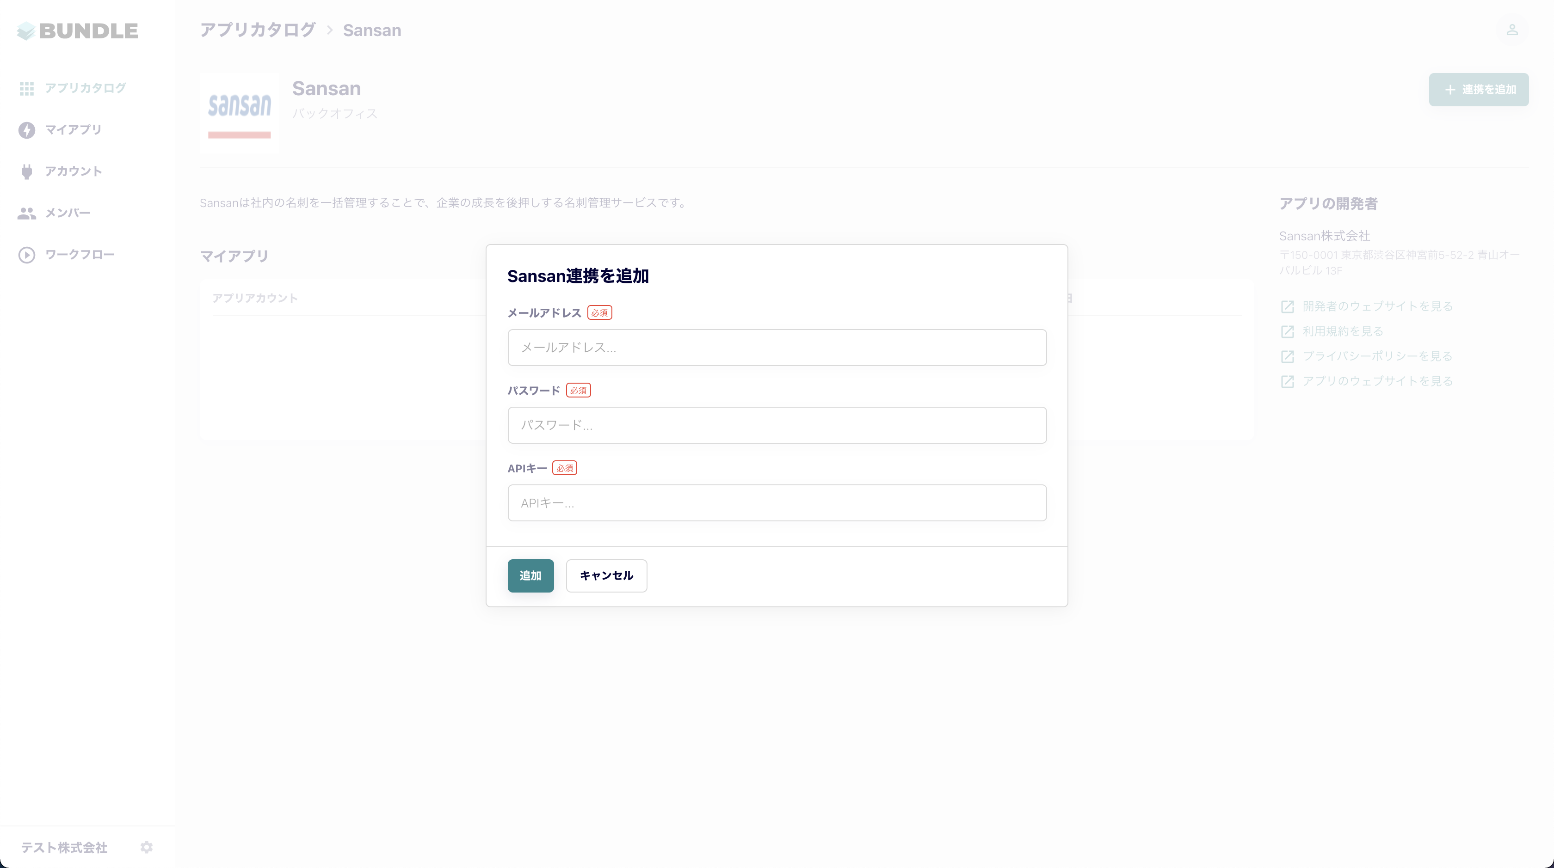Click the 必須 badge next to メールアドレス
This screenshot has height=868, width=1554.
pyautogui.click(x=600, y=313)
